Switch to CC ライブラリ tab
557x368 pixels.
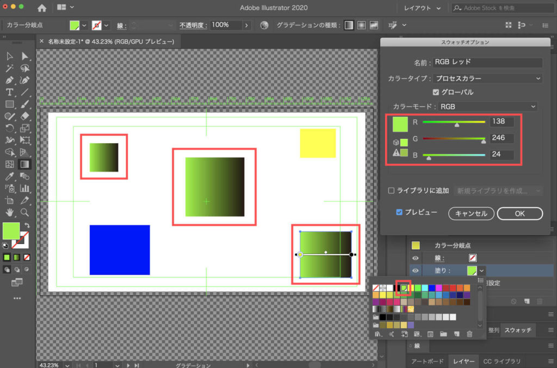pos(502,361)
